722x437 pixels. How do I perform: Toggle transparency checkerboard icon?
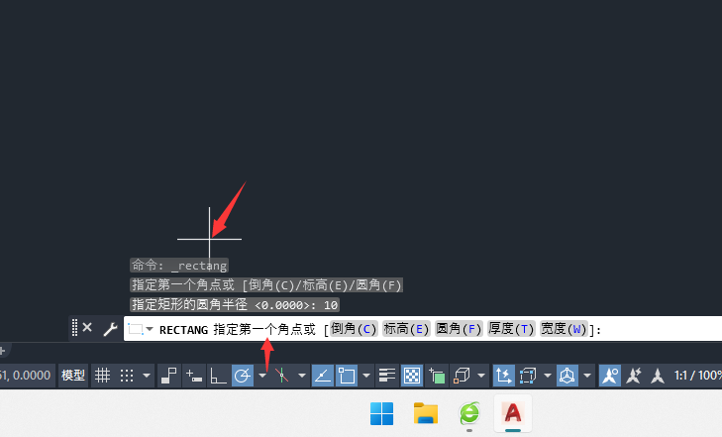coord(412,376)
